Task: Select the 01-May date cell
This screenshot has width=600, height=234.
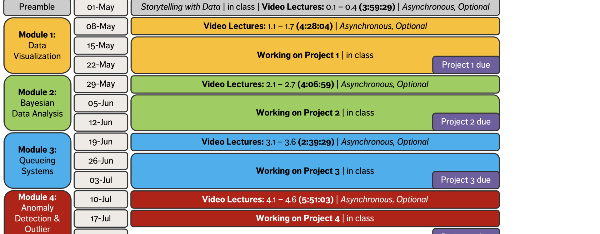Action: [x=101, y=7]
